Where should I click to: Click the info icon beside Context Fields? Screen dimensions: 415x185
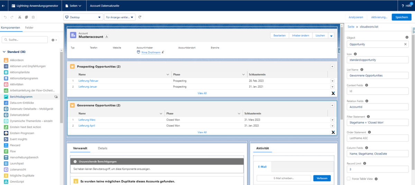[366, 85]
